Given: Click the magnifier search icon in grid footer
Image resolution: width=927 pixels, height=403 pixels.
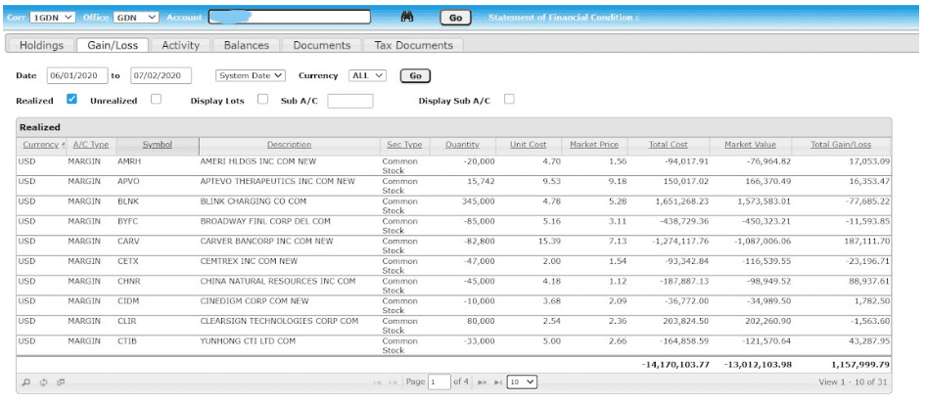Looking at the screenshot, I should click(26, 382).
